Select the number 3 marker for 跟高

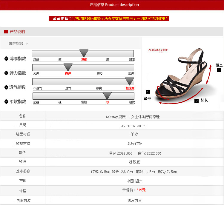coord(219,70)
